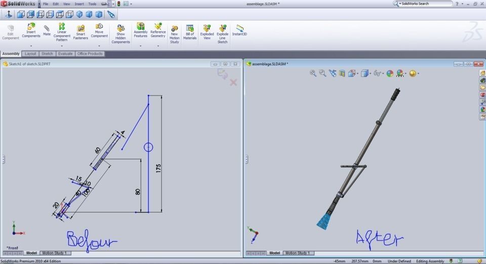Open the Design Library side icon
Viewport: 486px width, 264px height.
(x=482, y=80)
